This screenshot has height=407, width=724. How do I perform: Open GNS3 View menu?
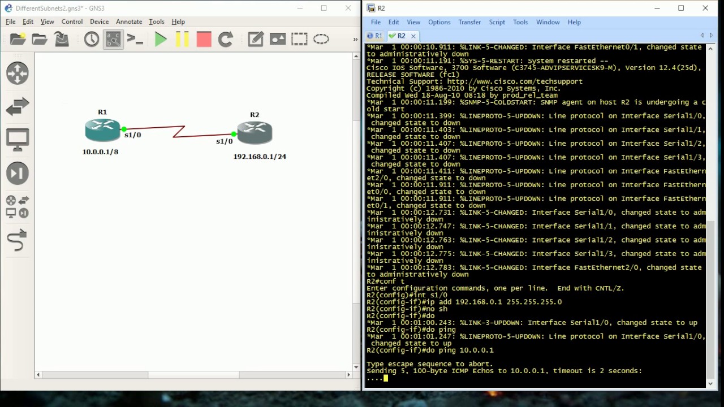[48, 21]
